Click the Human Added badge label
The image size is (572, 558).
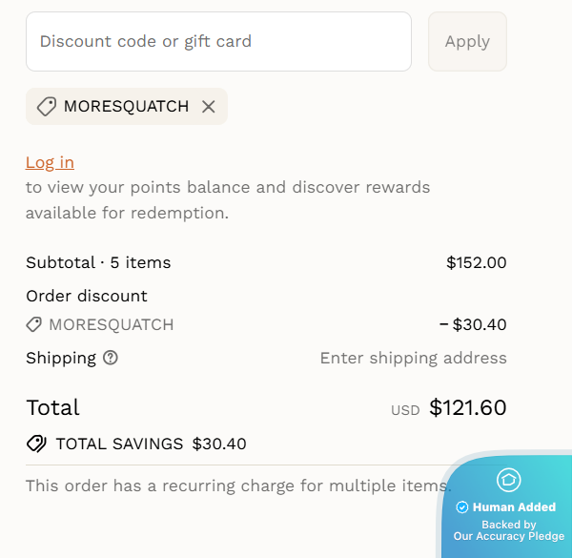pos(514,507)
